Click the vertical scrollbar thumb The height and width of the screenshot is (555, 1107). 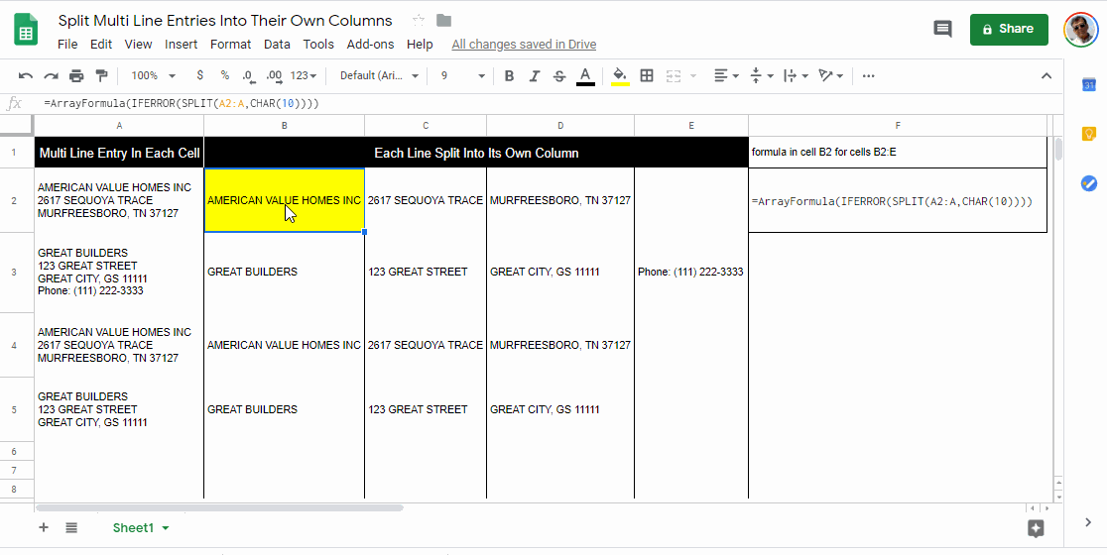(x=1057, y=150)
